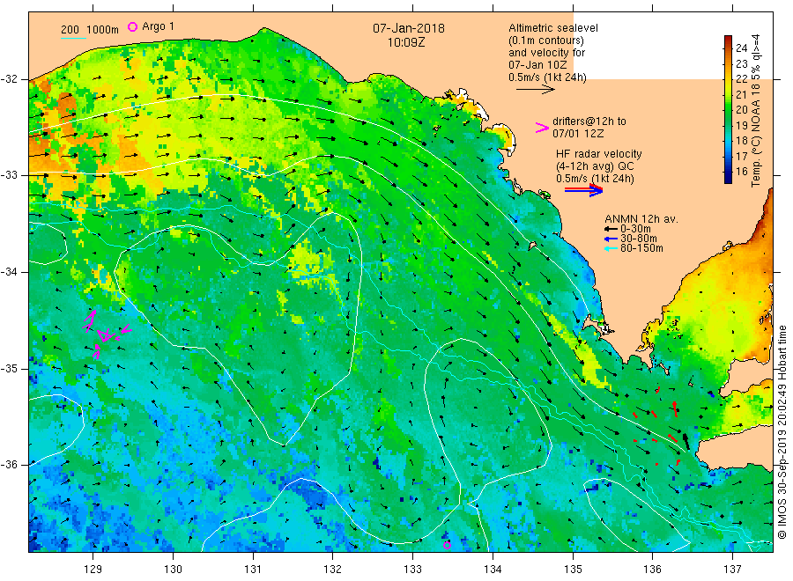This screenshot has height=581, width=793.
Task: Click the latitude label -32
Action: pos(10,79)
